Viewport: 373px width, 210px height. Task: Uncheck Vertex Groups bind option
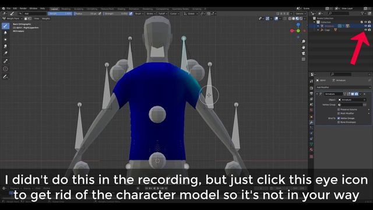pos(339,118)
